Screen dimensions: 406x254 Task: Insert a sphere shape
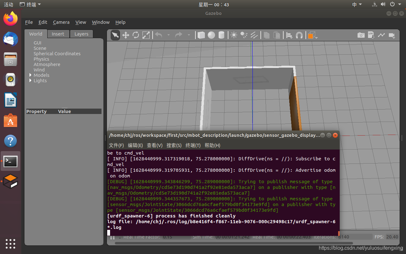(212, 35)
